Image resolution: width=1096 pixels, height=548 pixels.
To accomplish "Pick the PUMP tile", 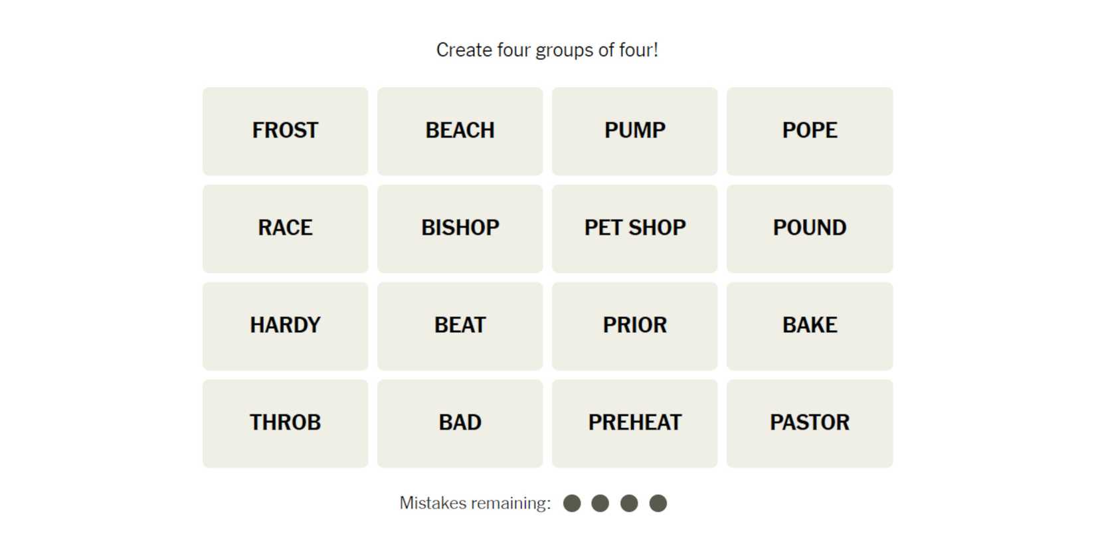I will [634, 131].
